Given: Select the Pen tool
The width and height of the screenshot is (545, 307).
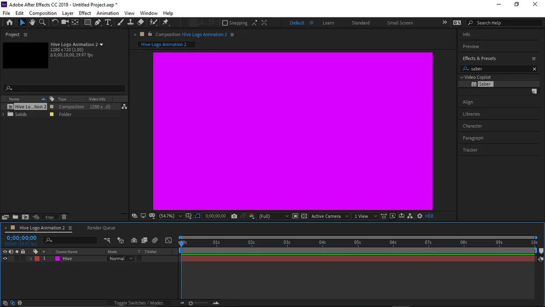Looking at the screenshot, I should (x=98, y=23).
